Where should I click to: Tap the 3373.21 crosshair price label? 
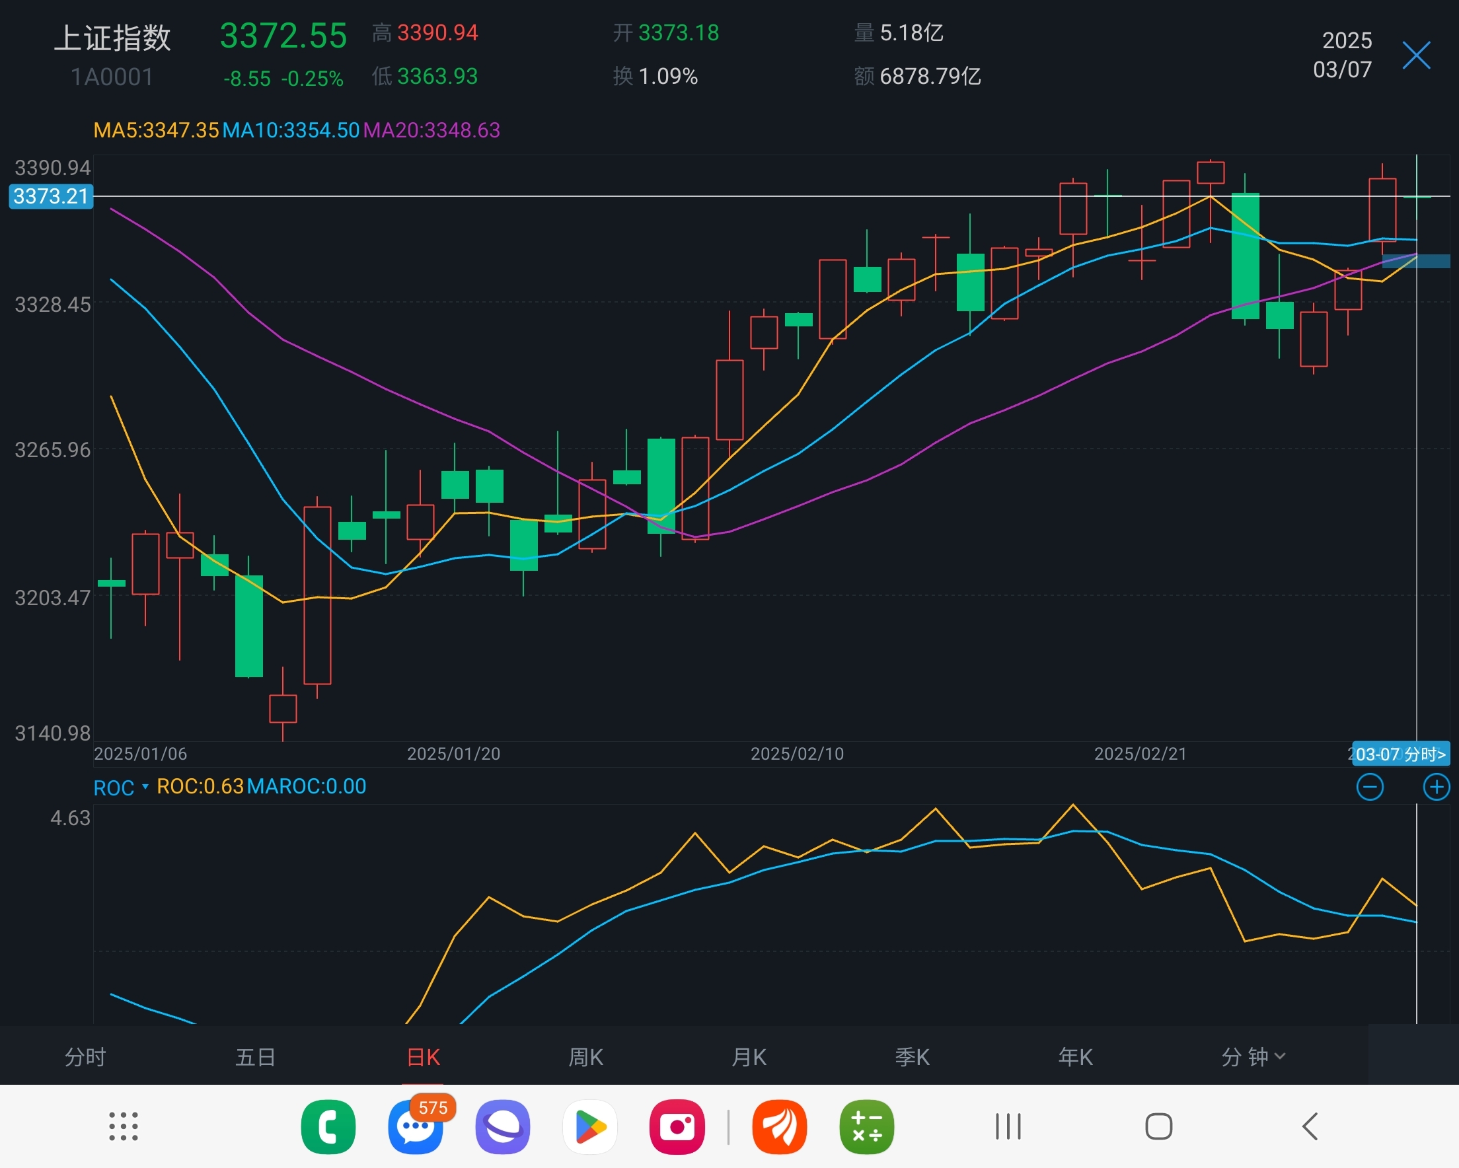pos(51,196)
